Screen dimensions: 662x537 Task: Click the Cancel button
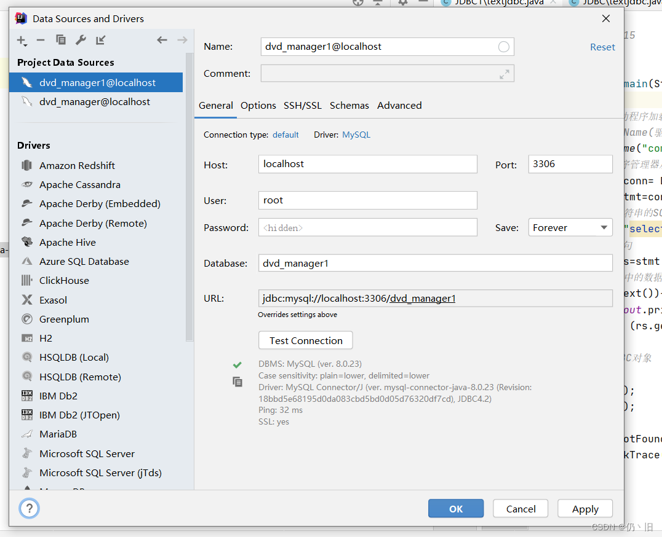coord(520,509)
